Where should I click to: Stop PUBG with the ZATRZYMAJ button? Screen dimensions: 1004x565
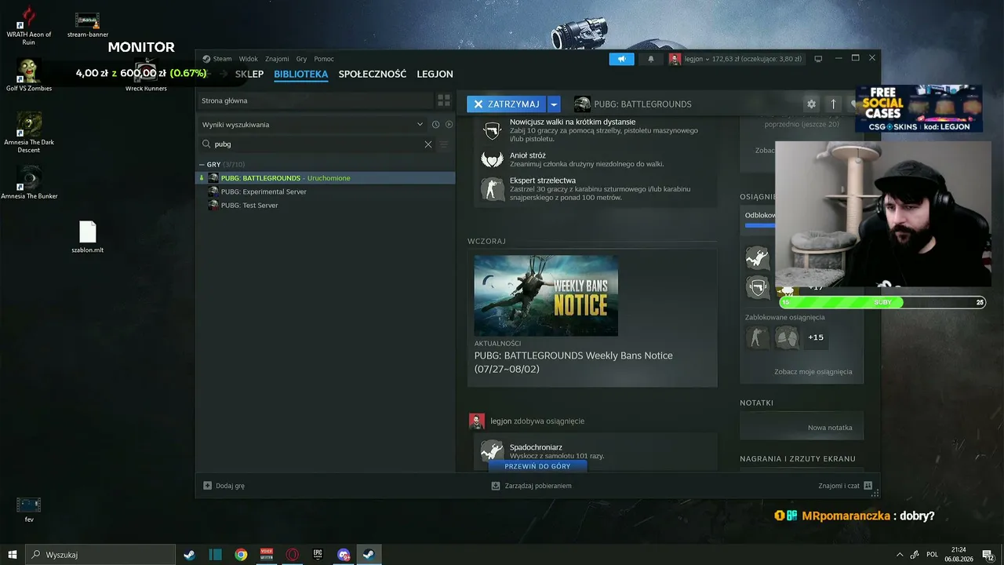coord(507,104)
